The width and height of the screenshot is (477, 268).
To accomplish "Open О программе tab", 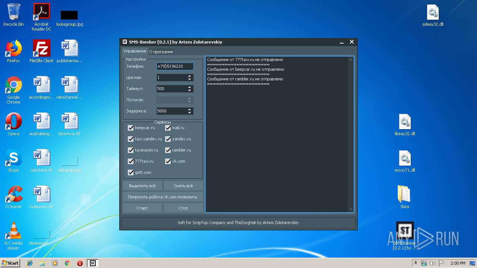I will (x=161, y=52).
